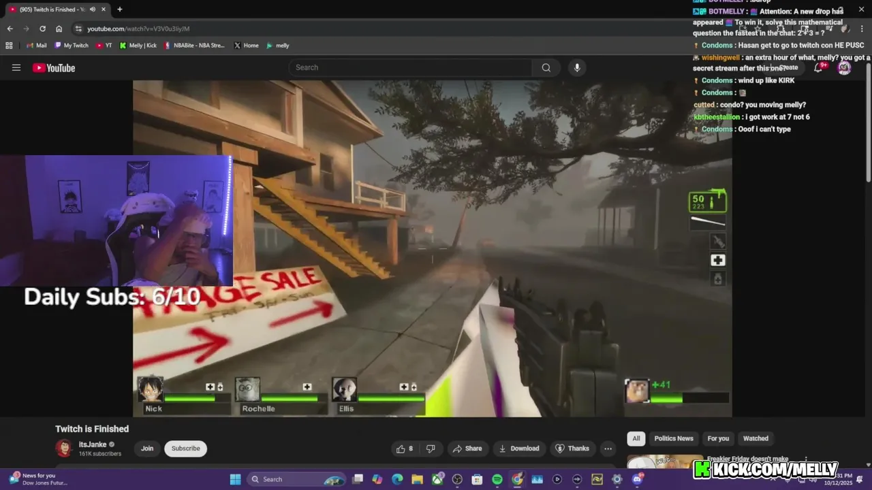Viewport: 872px width, 490px height.
Task: Open Microsoft Edge from the taskbar
Action: coord(397,479)
